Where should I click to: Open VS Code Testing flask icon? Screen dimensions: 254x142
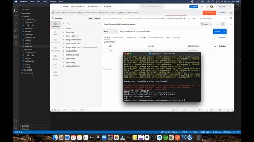(x=16, y=43)
